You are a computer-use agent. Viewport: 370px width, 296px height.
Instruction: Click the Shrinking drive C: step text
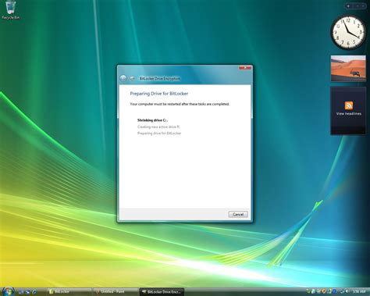pos(152,120)
